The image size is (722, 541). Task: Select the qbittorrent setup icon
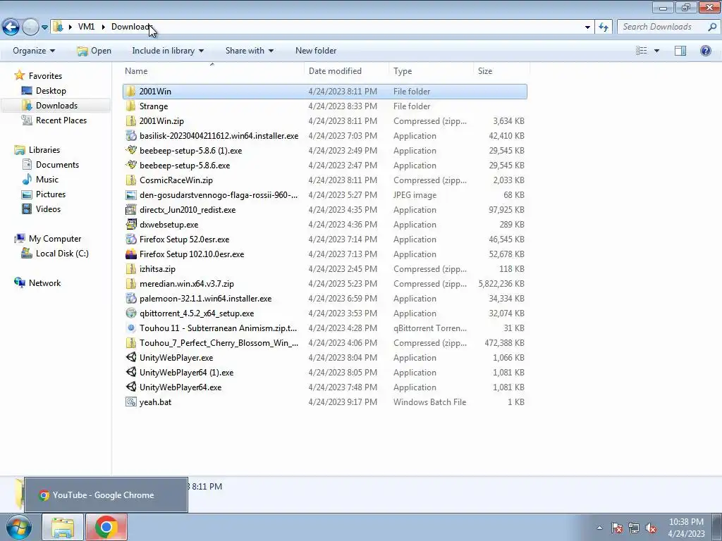[130, 313]
